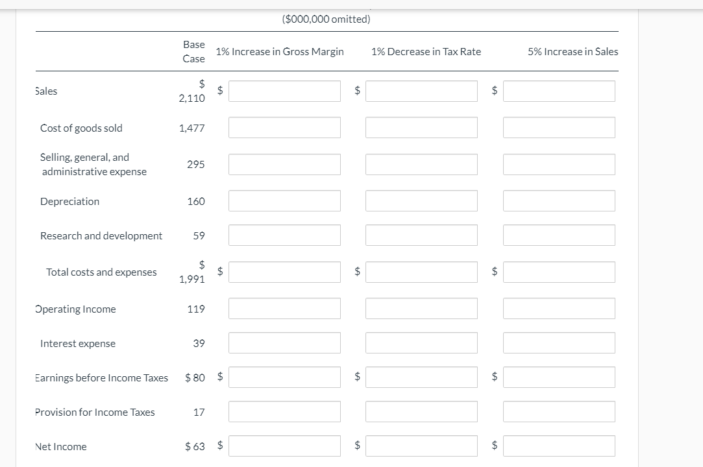Click Provision for Income Taxes field, Gross Margin column
This screenshot has width=703, height=467.
pos(284,411)
